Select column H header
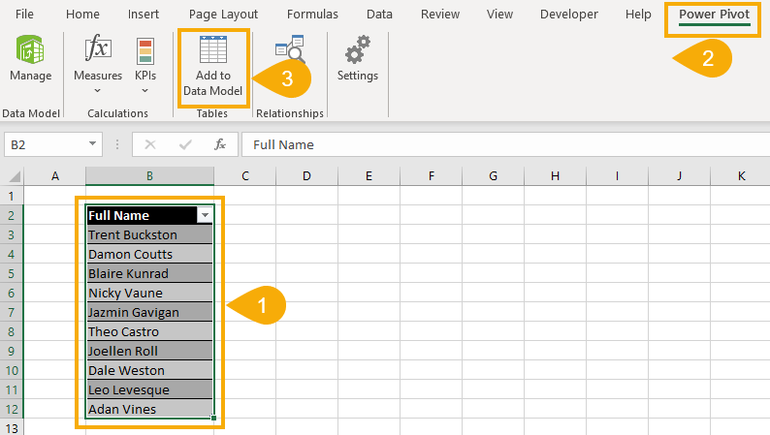Screen dimensions: 770x435 [x=555, y=176]
